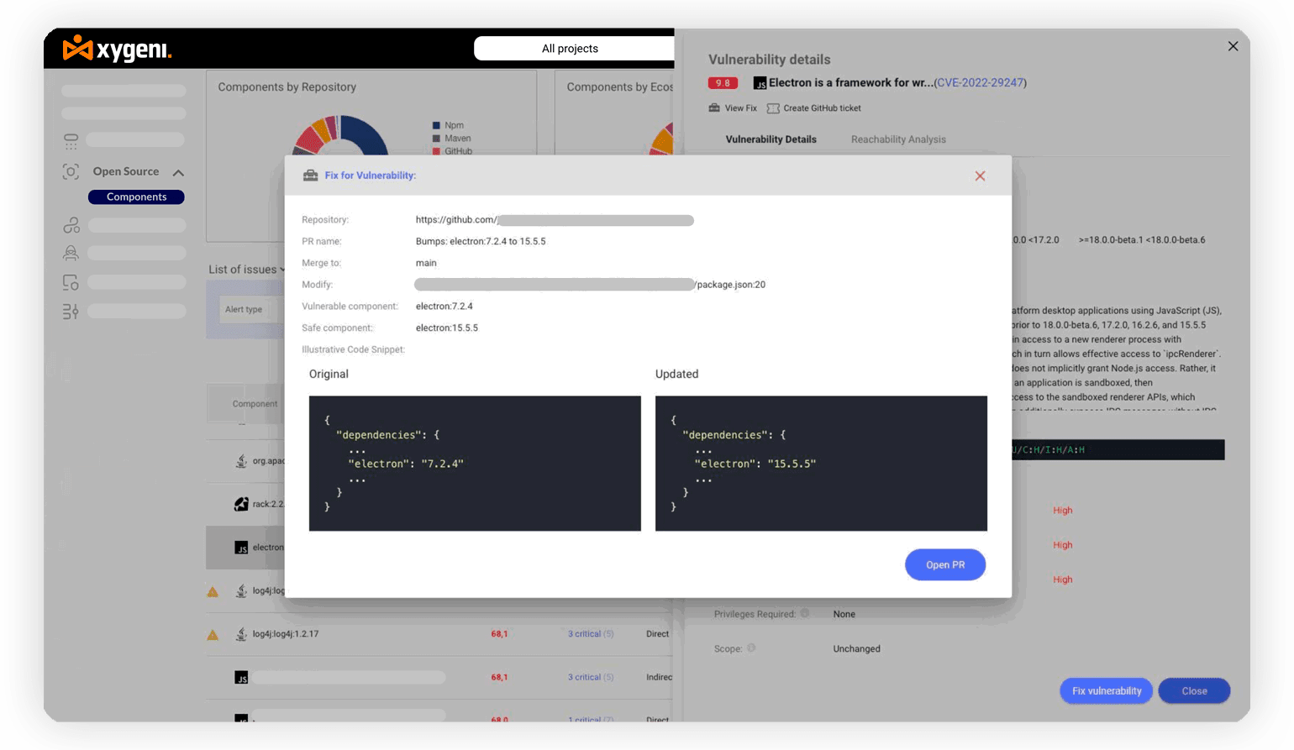Click the Xygeni logo
1294x750 pixels.
[x=117, y=50]
